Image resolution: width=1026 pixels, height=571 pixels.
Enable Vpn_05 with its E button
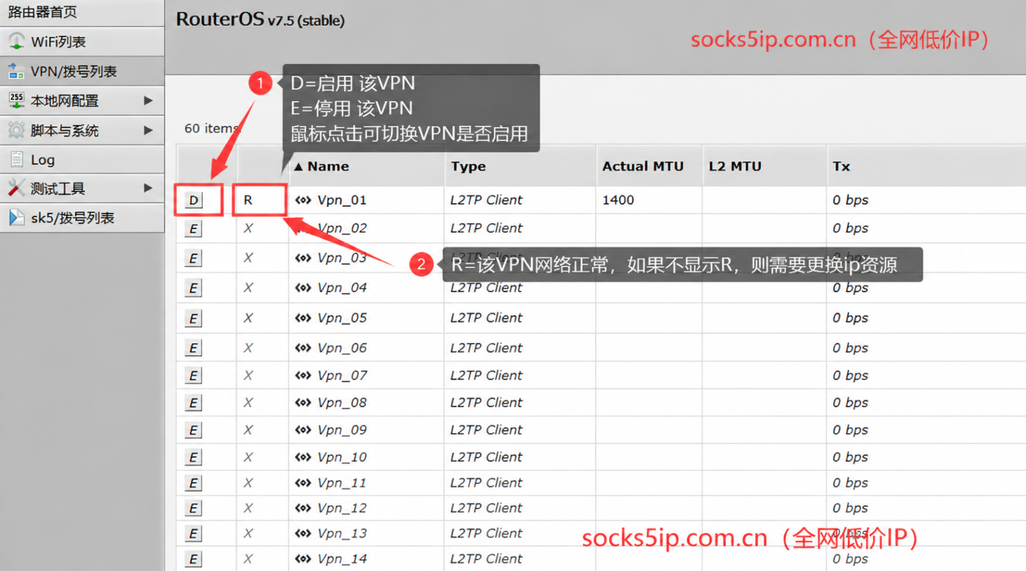pos(193,319)
